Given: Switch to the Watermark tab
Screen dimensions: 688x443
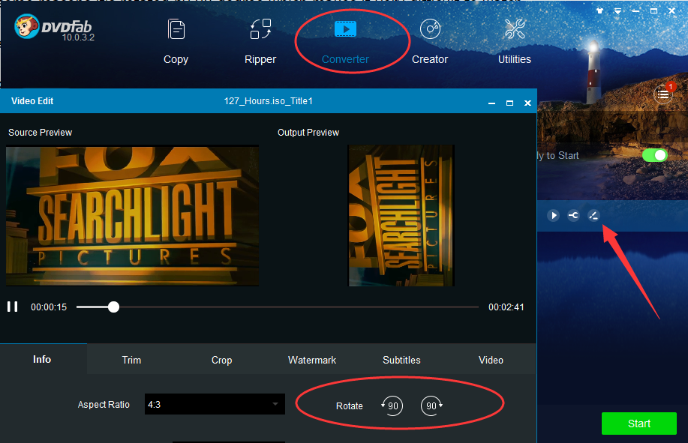Looking at the screenshot, I should (312, 360).
